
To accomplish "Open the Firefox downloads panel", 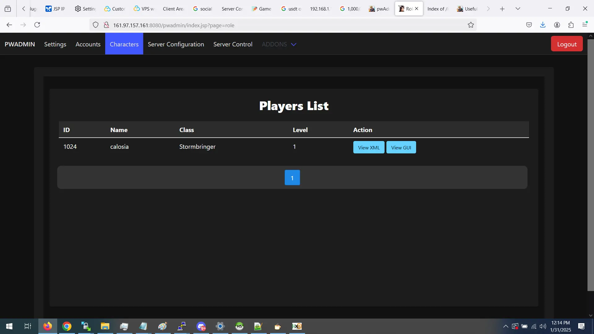I will pos(543,25).
